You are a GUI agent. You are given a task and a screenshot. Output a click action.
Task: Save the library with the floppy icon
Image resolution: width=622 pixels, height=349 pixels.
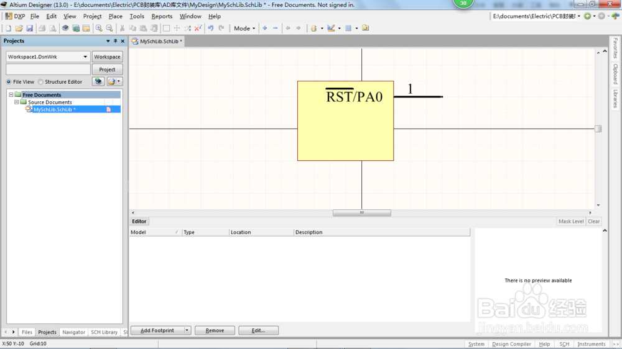(29, 28)
